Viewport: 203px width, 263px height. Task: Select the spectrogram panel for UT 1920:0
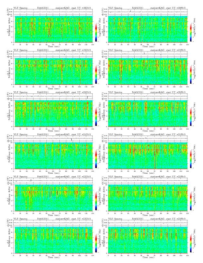click(53, 71)
